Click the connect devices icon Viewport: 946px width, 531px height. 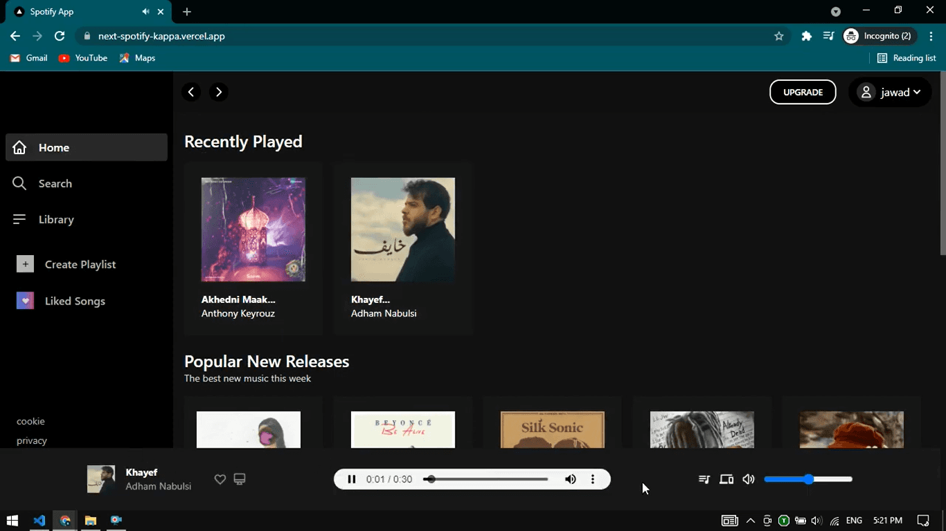726,479
